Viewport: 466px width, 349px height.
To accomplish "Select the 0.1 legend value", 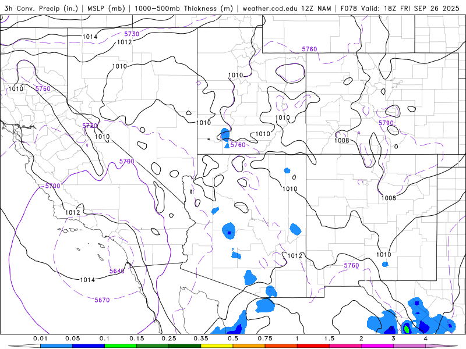I will coord(104,339).
